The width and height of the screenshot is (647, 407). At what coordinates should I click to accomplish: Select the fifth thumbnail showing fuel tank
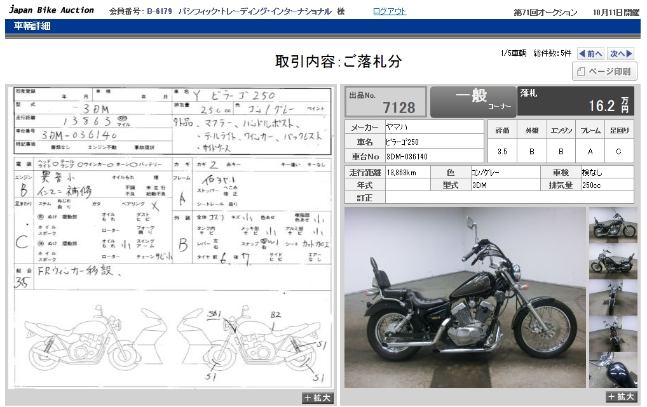click(613, 370)
